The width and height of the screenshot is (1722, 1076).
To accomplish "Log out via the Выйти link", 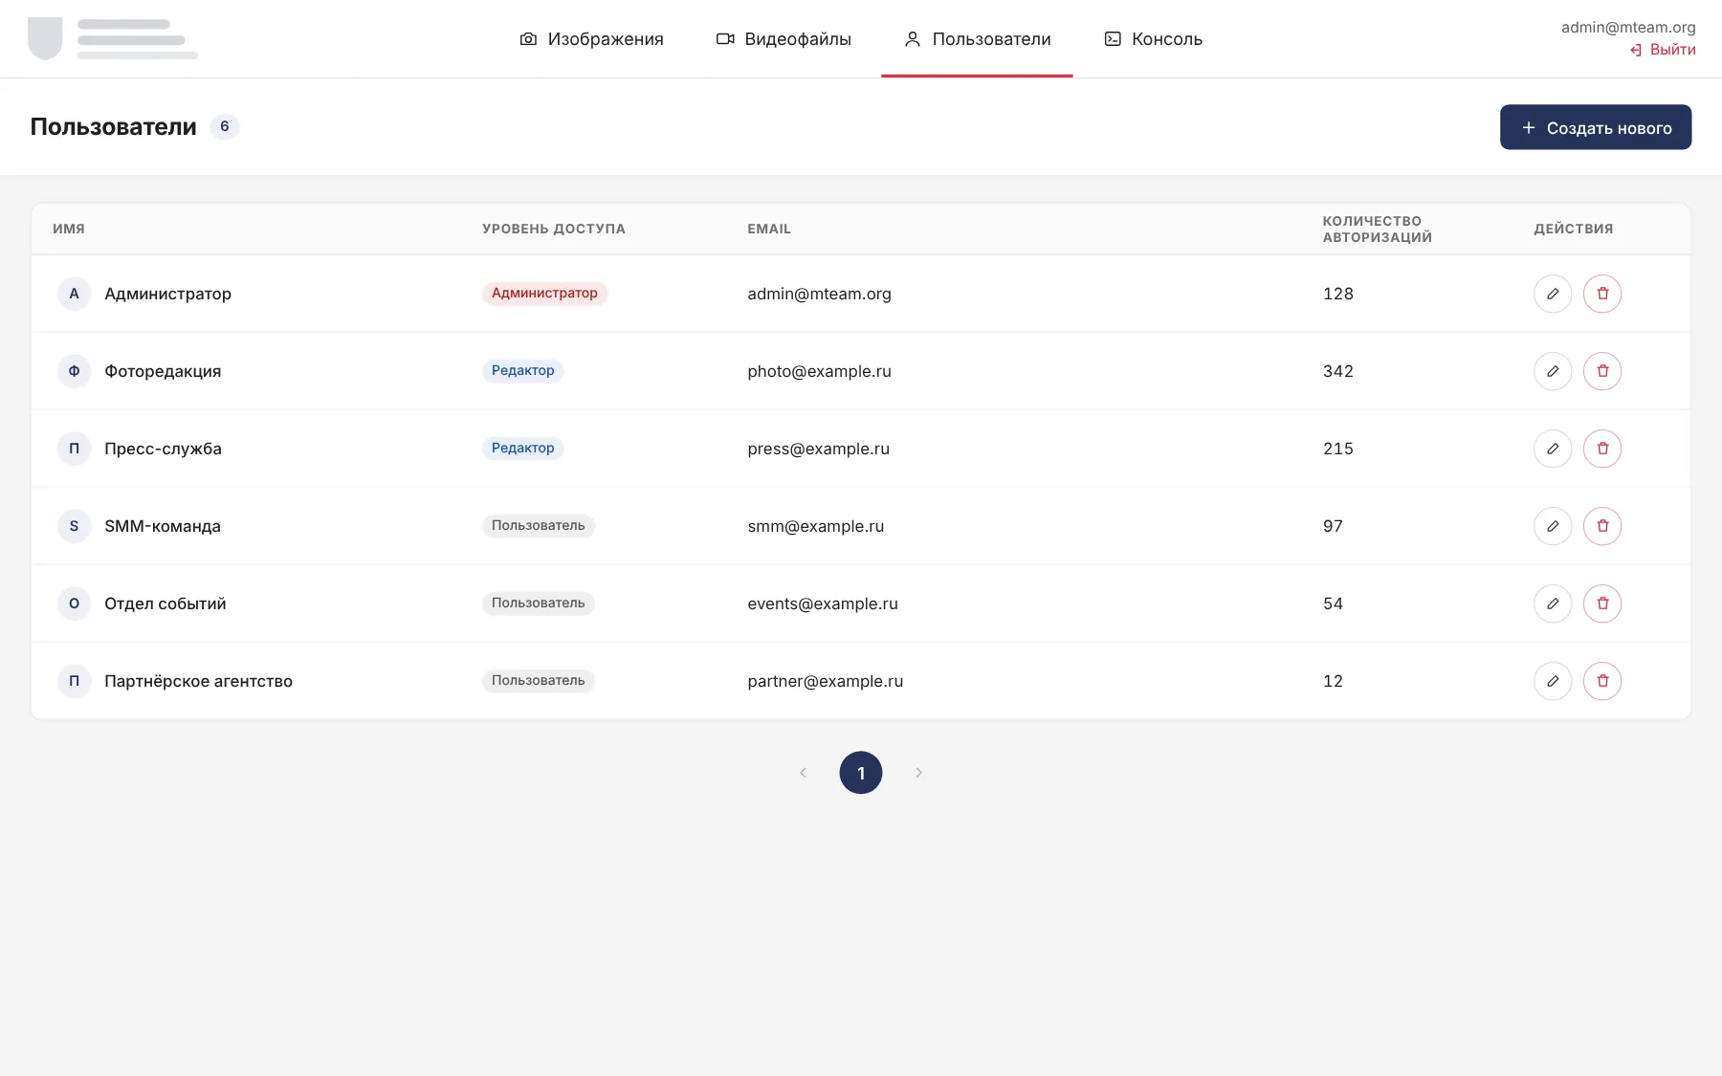I will click(1663, 50).
